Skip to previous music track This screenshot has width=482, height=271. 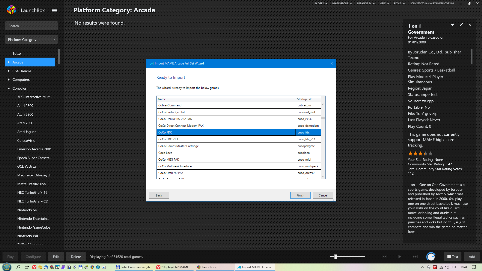click(x=384, y=257)
